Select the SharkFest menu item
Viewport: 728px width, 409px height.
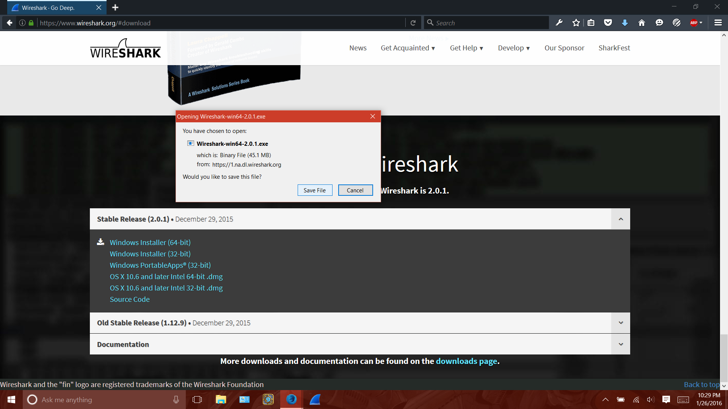pyautogui.click(x=614, y=48)
